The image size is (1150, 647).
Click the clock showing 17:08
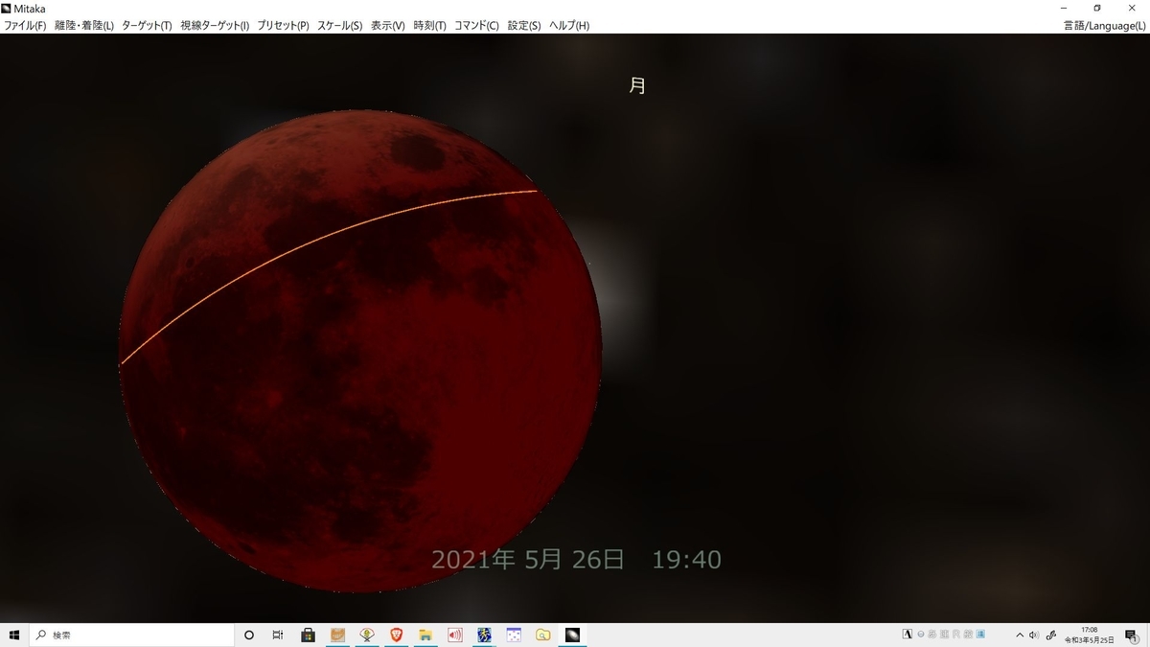pos(1089,634)
